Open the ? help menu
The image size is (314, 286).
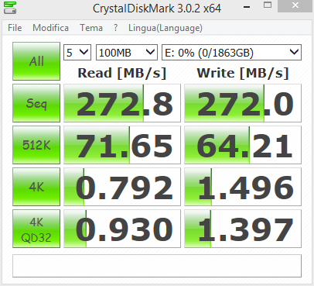click(115, 28)
